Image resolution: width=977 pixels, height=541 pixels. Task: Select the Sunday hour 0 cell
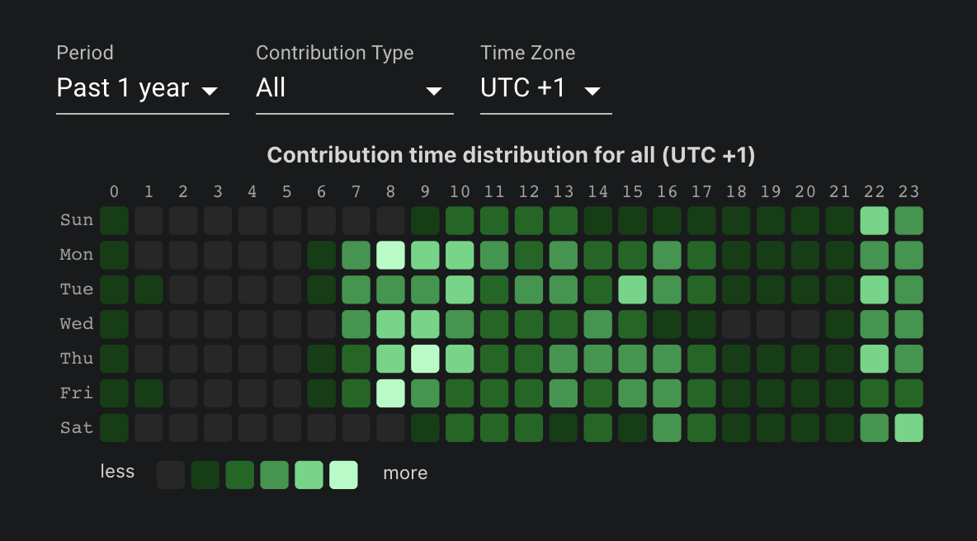(x=115, y=220)
